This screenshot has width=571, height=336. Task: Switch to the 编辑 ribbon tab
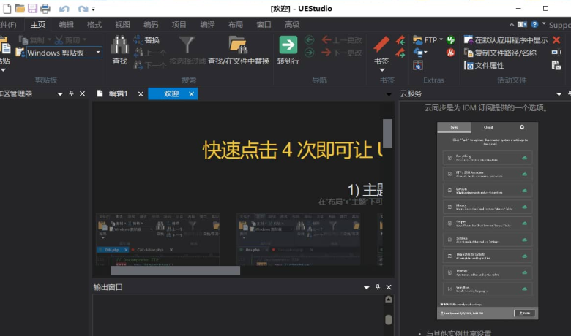click(x=66, y=25)
